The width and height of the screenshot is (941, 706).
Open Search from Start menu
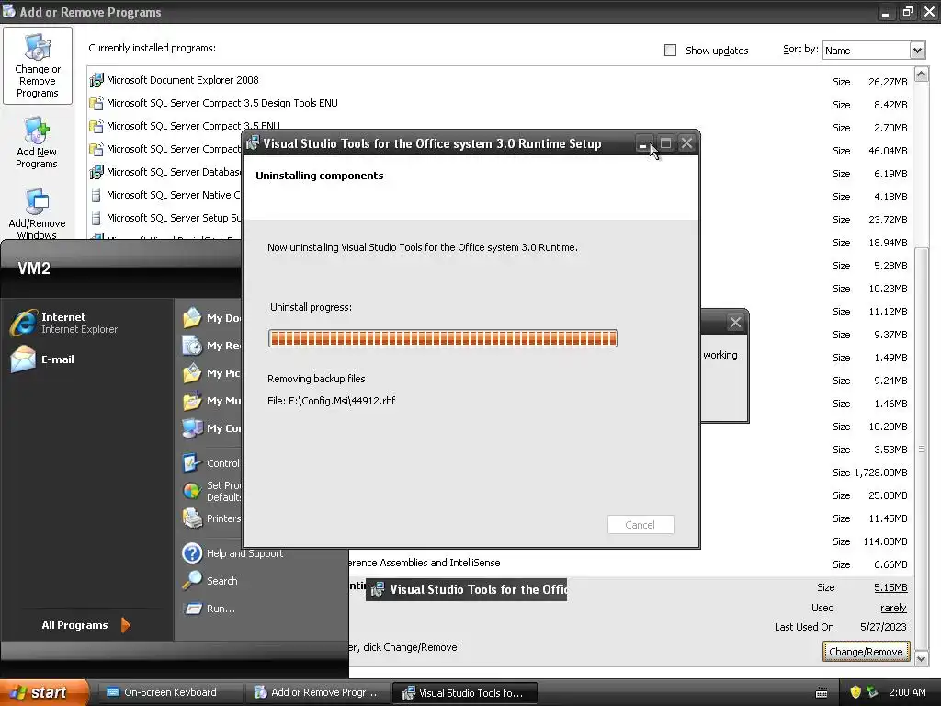[210, 581]
